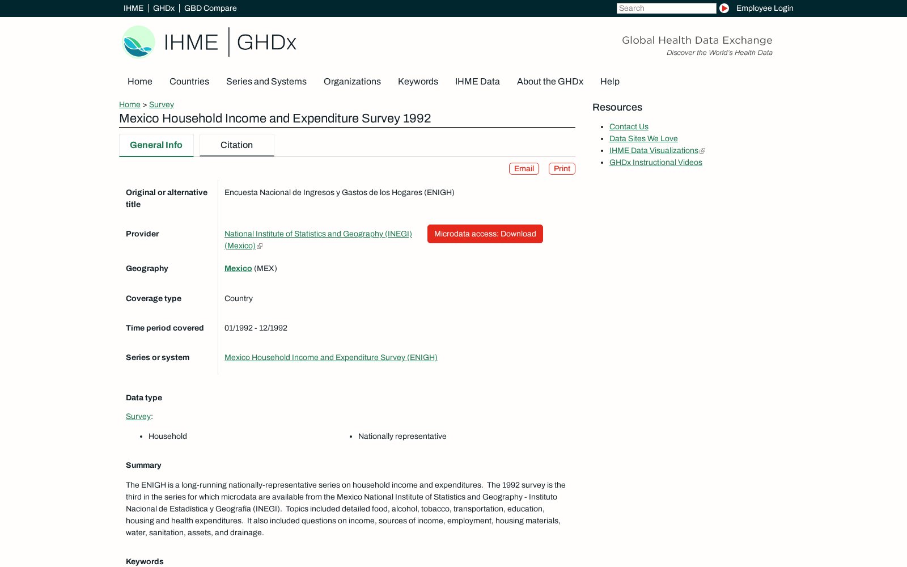
Task: Open Help menu item
Action: [610, 81]
